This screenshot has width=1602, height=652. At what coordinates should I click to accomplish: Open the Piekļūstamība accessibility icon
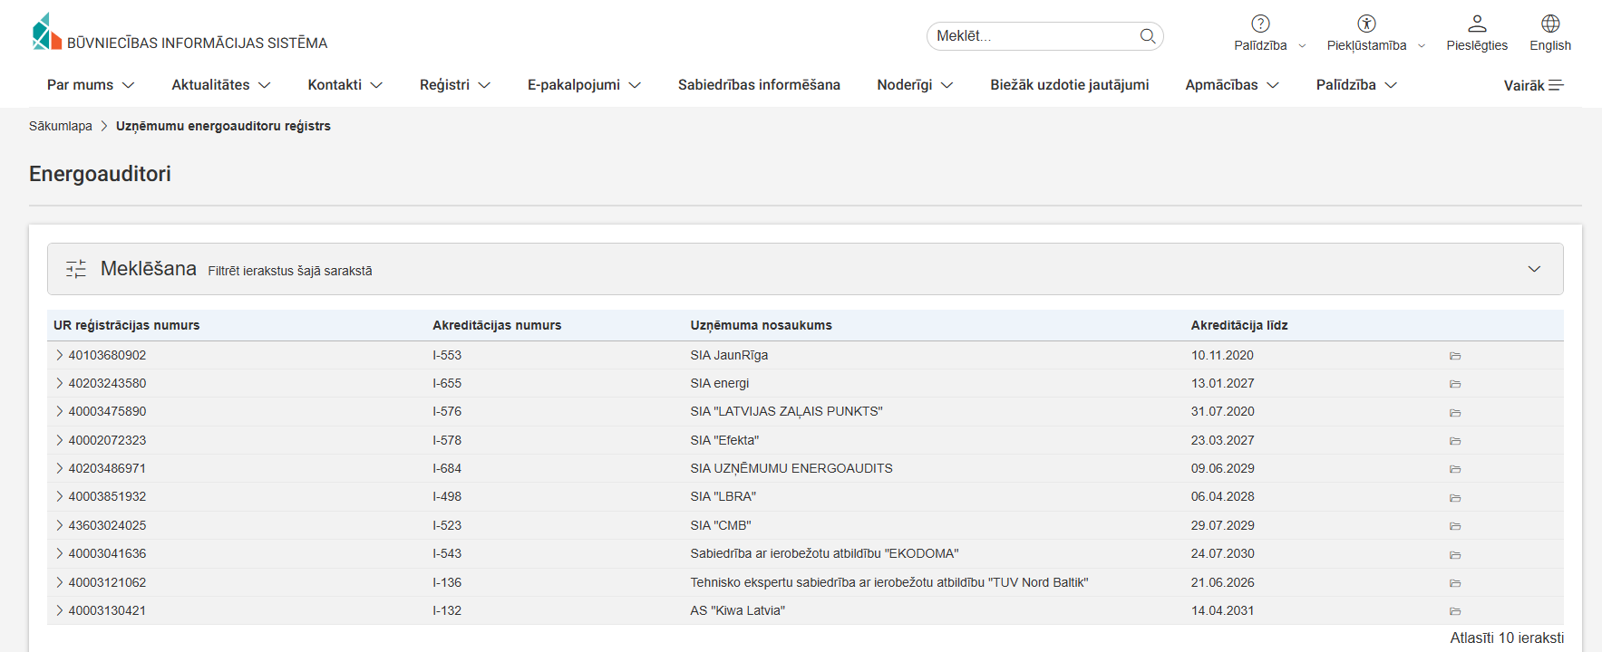(1366, 24)
